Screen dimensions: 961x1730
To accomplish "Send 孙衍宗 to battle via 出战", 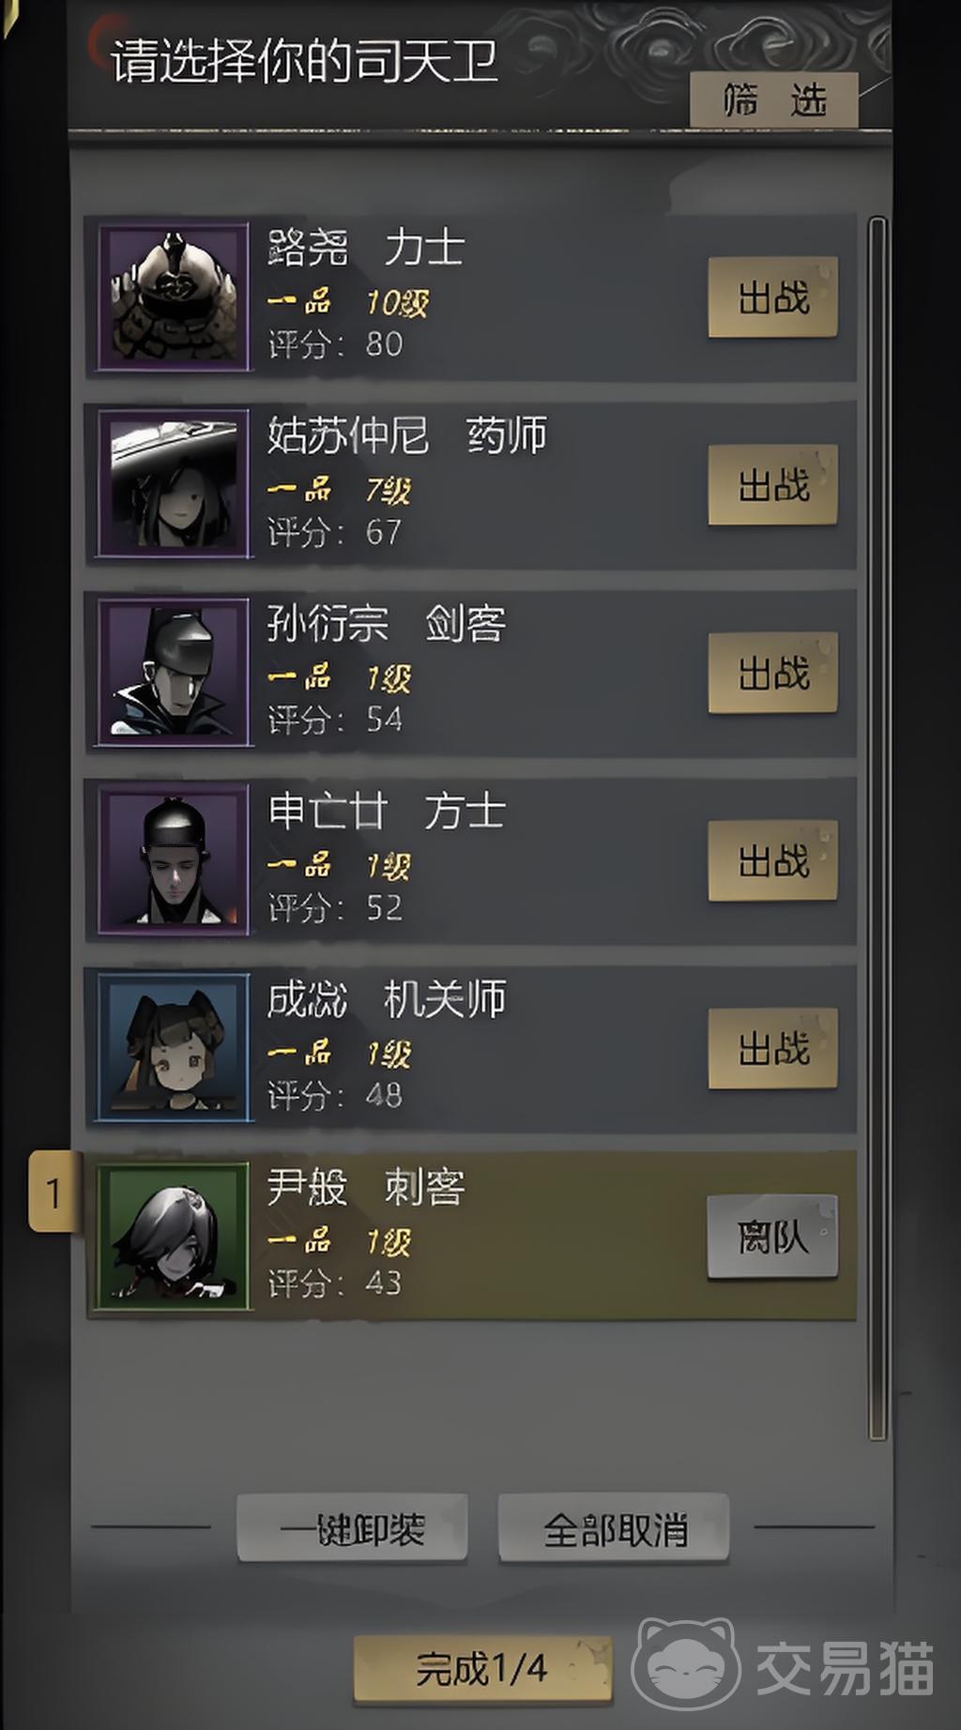I will tap(772, 673).
